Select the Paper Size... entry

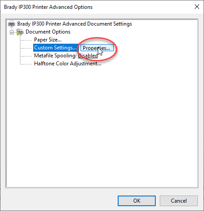[48, 40]
